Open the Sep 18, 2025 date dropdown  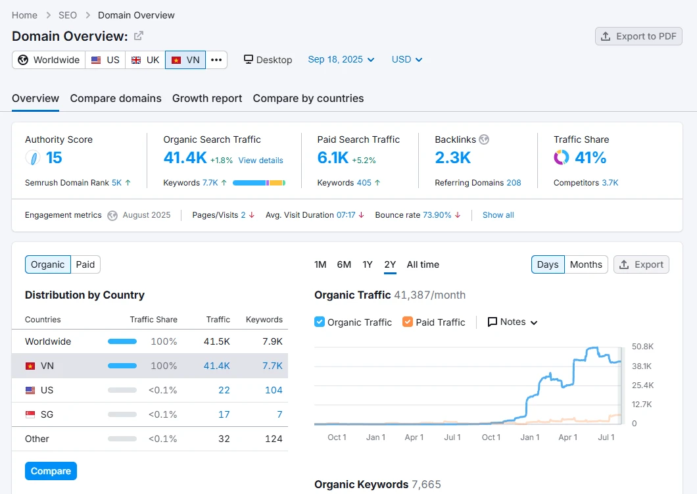point(341,60)
